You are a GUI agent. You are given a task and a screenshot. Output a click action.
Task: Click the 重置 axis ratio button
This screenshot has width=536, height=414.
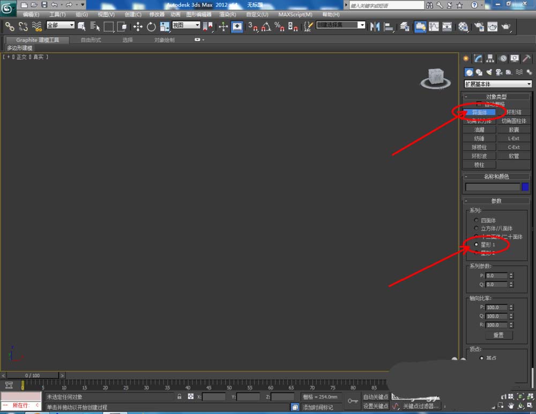point(498,335)
